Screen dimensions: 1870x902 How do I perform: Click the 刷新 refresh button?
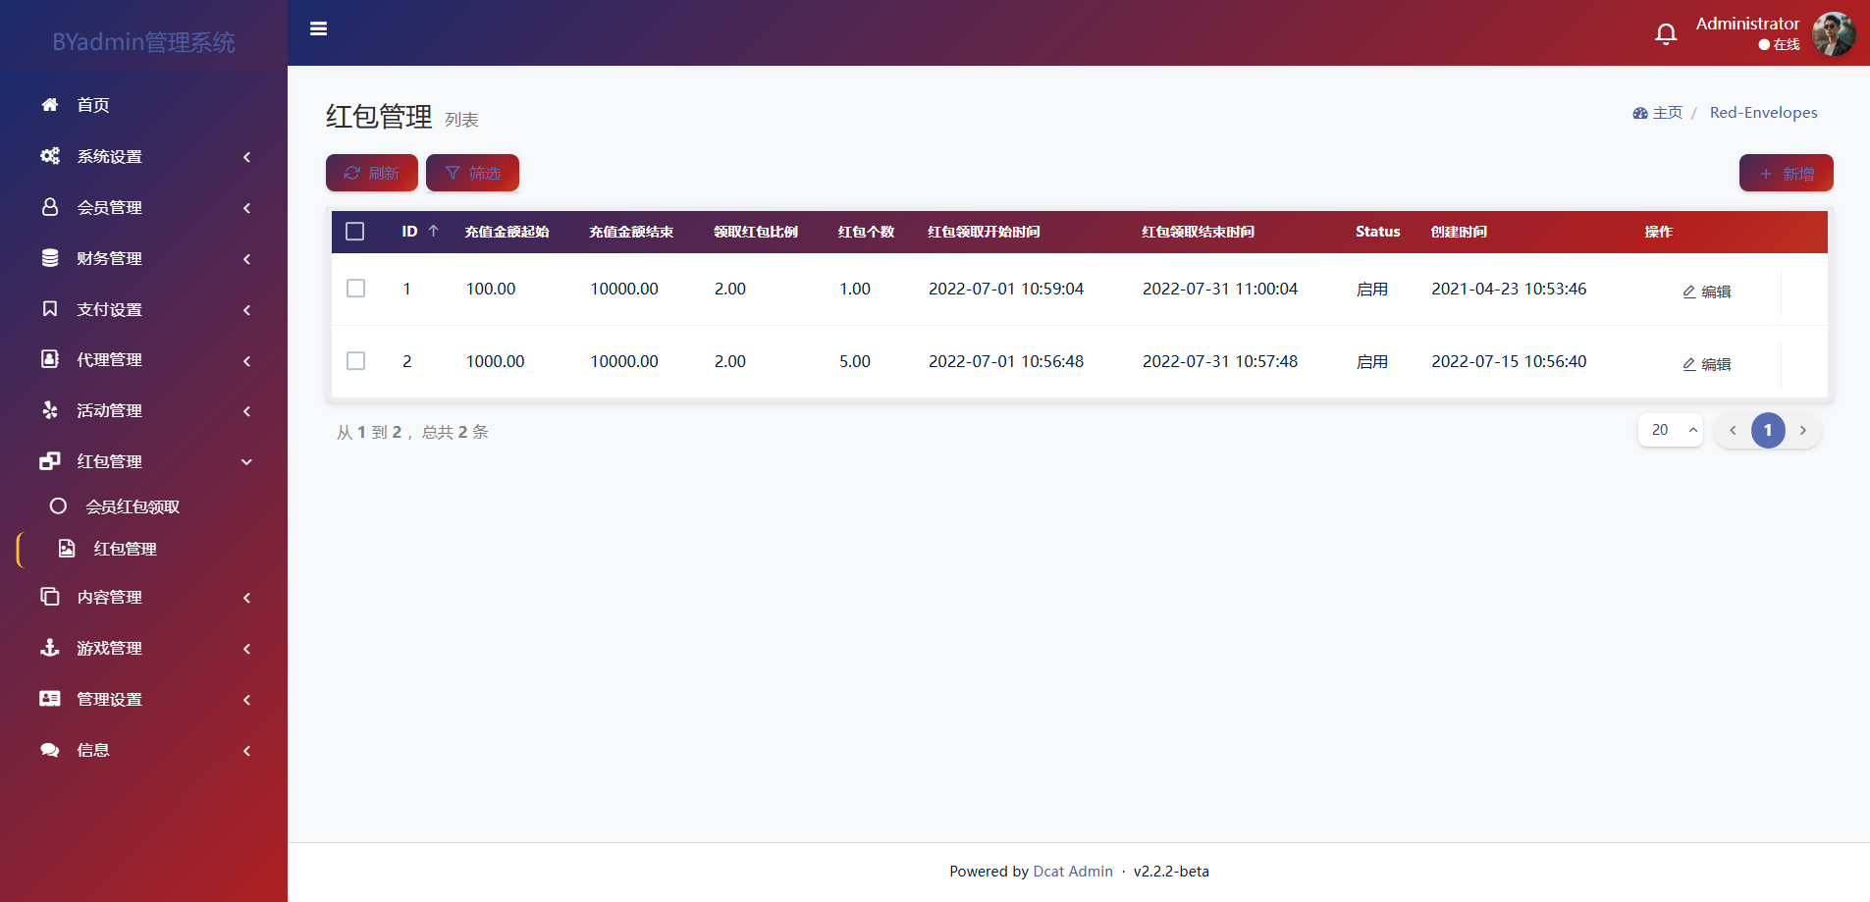pos(372,173)
